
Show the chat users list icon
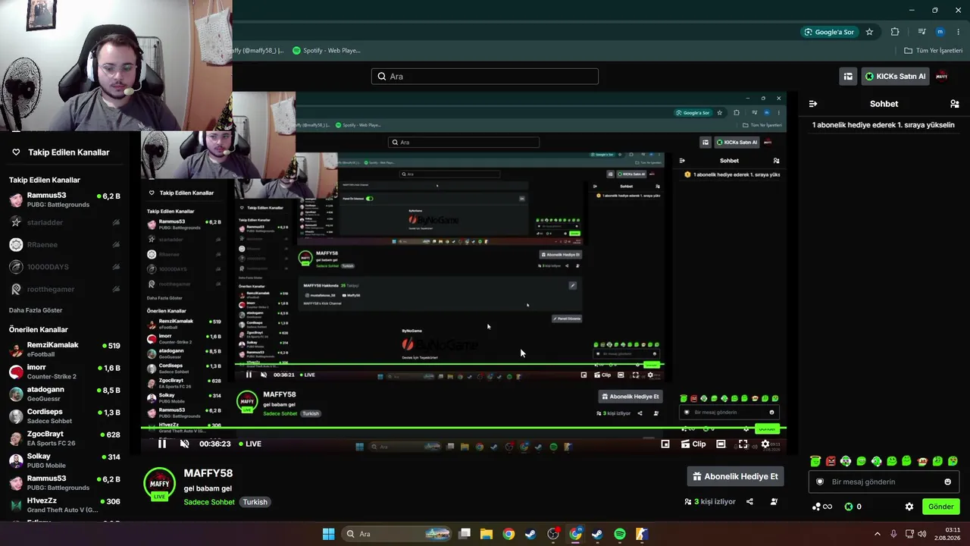point(954,104)
